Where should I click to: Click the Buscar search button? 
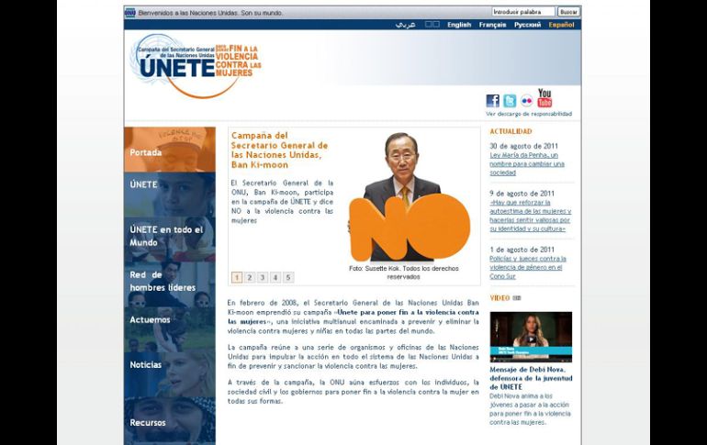569,12
